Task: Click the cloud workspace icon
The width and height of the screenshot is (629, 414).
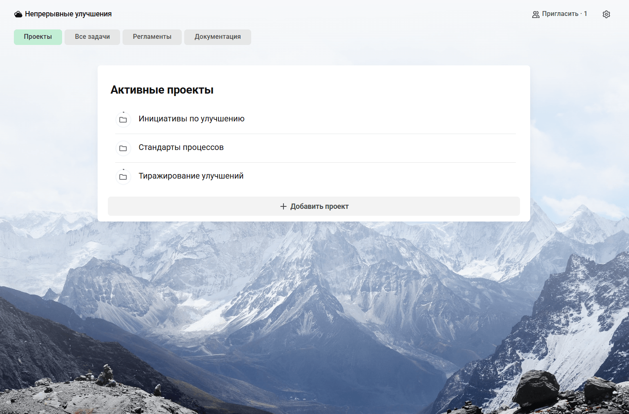Action: click(x=18, y=14)
